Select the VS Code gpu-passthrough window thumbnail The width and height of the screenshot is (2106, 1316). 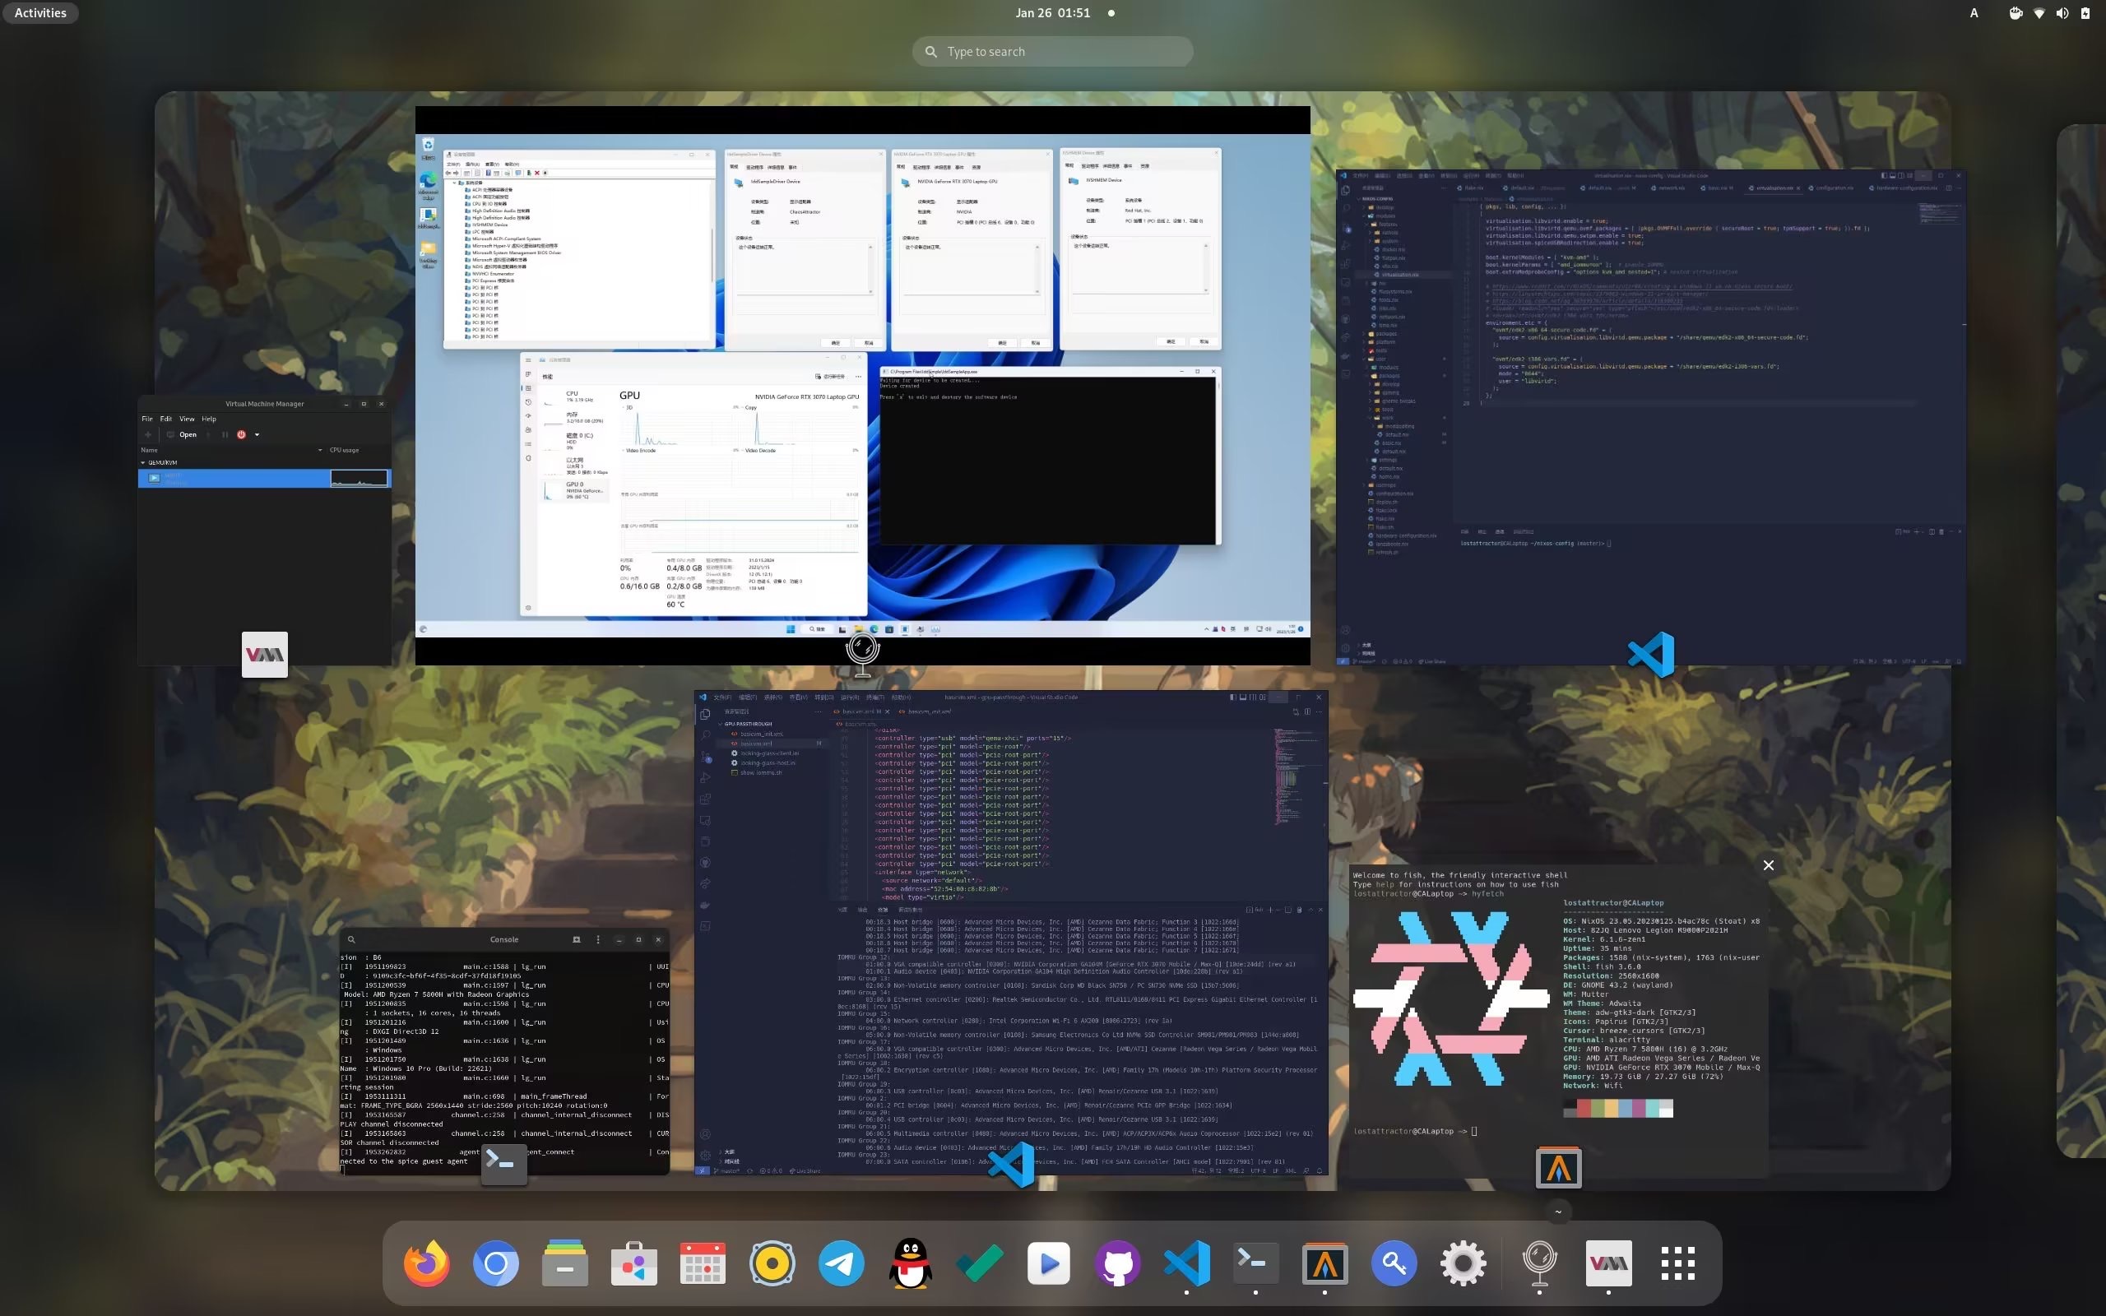coord(1011,933)
